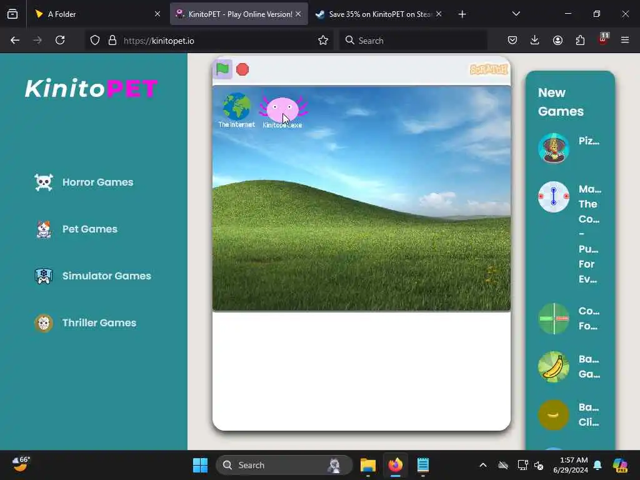Click the KinitoPET site logo
Viewport: 640px width, 480px height.
point(91,88)
